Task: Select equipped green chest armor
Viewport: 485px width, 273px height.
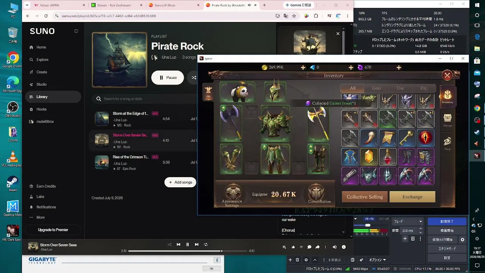Action: click(275, 124)
